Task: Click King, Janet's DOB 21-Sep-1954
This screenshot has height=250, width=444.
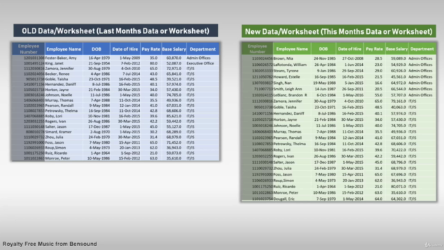Action: [99, 63]
